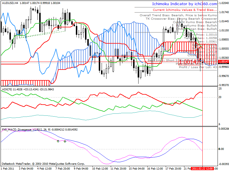Click the first green divergence arrow on MACD
This screenshot has width=229, height=171.
tap(58, 141)
